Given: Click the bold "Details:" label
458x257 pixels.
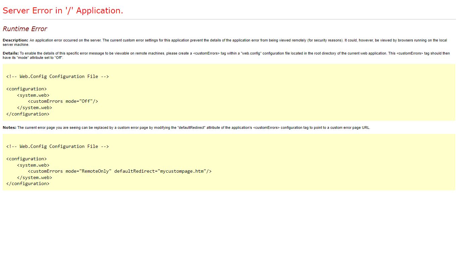Looking at the screenshot, I should click(x=11, y=53).
